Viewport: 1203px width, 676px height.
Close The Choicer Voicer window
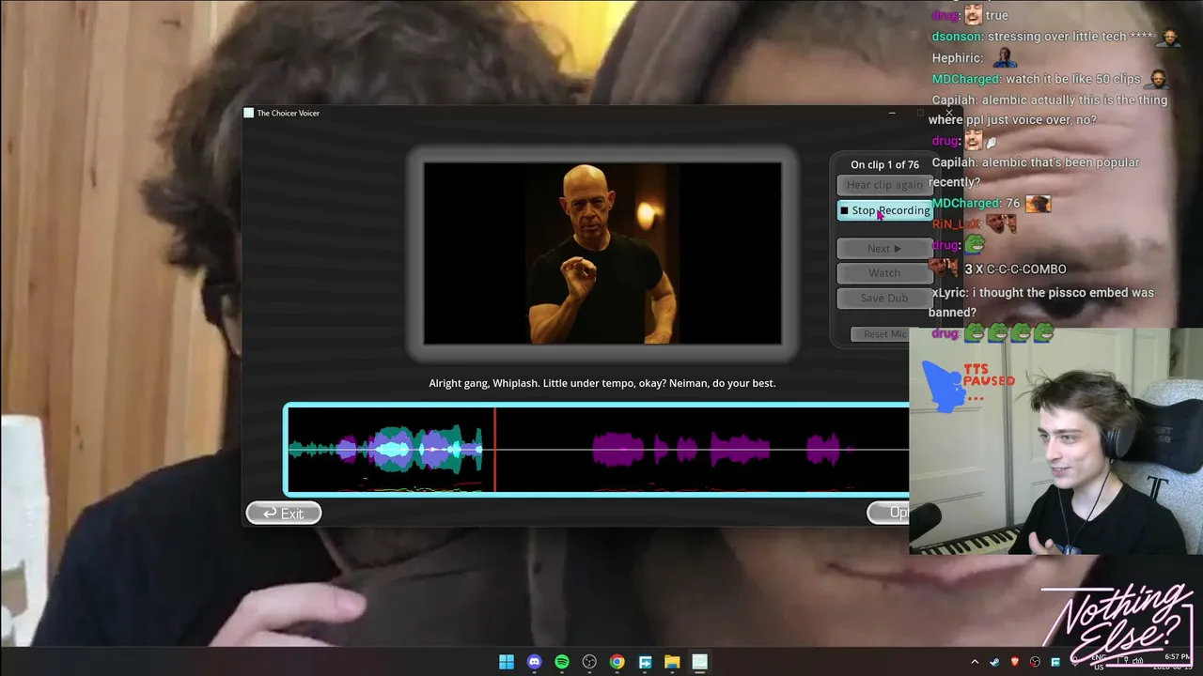tap(949, 113)
